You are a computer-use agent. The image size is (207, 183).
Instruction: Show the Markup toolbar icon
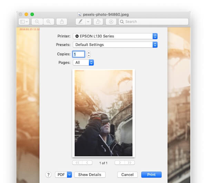point(111,22)
